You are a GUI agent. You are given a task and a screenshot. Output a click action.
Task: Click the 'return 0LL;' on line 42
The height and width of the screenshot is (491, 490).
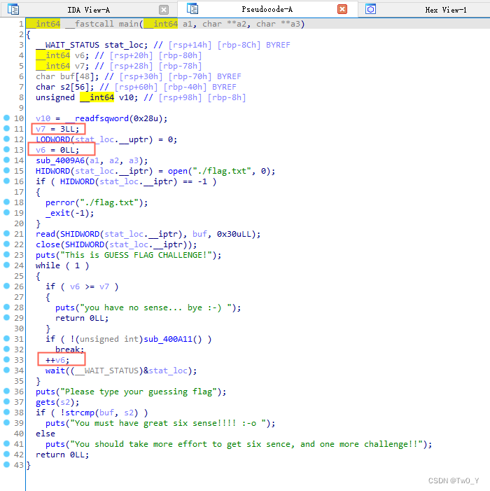point(62,455)
